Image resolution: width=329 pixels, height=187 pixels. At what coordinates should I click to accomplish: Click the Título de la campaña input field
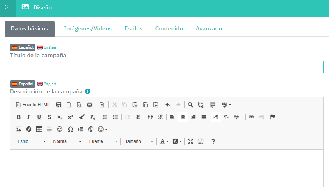[167, 67]
